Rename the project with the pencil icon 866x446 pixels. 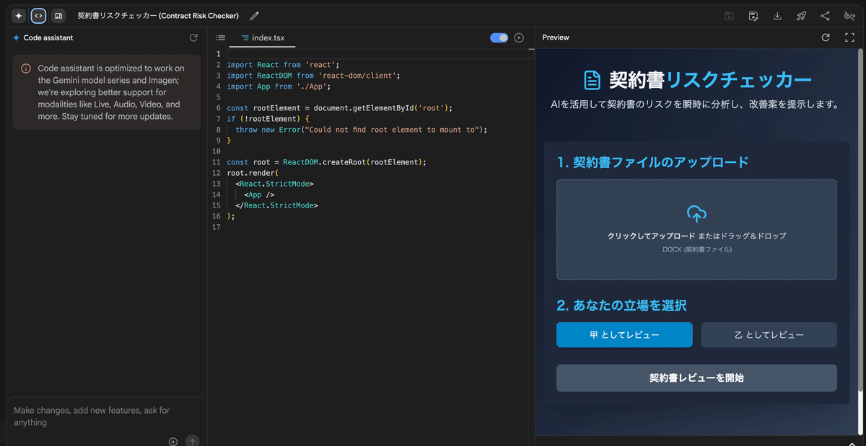(254, 15)
